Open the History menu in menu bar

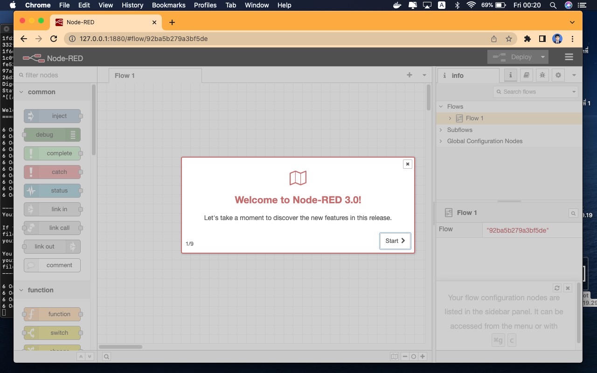click(x=132, y=5)
